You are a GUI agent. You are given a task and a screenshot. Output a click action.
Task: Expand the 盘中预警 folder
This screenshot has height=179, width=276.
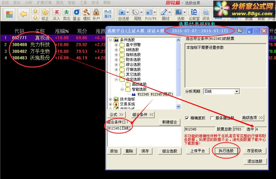tap(116, 45)
